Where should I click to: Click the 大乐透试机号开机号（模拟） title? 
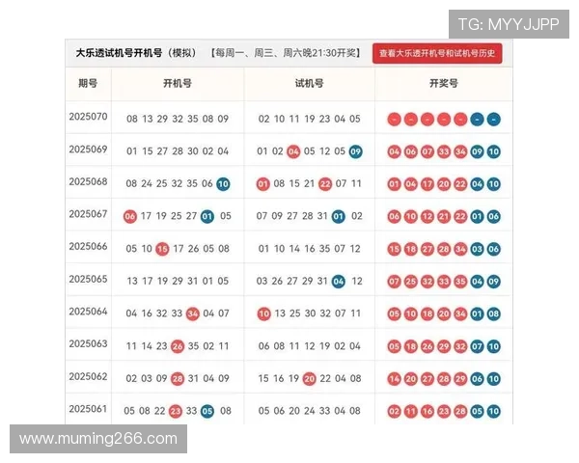[136, 53]
